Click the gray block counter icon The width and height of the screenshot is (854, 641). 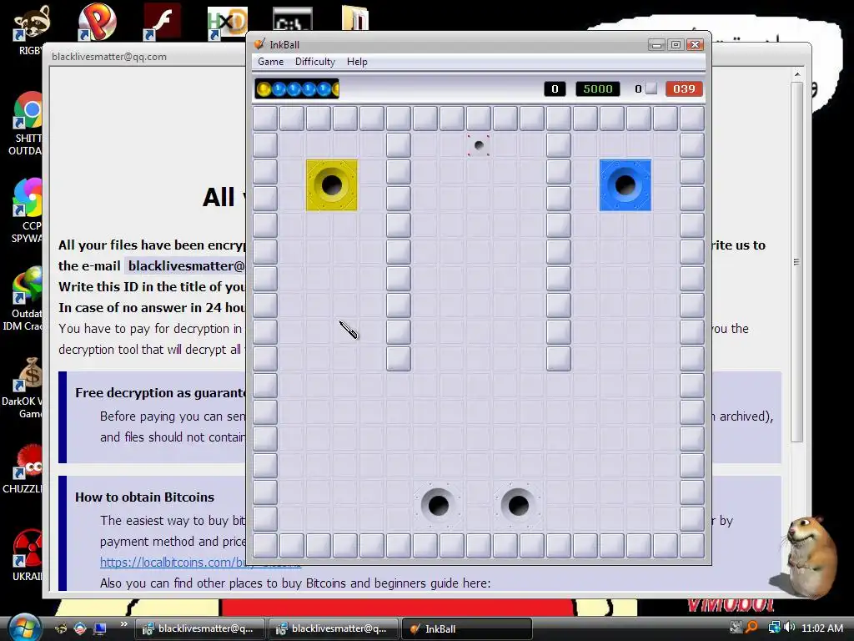(x=651, y=88)
